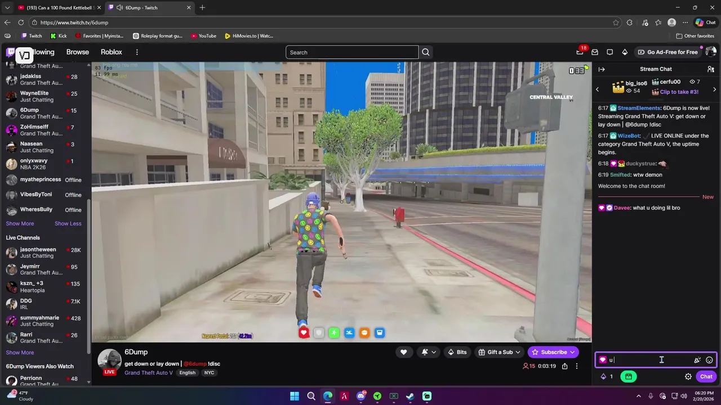The height and width of the screenshot is (405, 721).
Task: Open the chat bubble icon in top nav
Action: (x=609, y=52)
